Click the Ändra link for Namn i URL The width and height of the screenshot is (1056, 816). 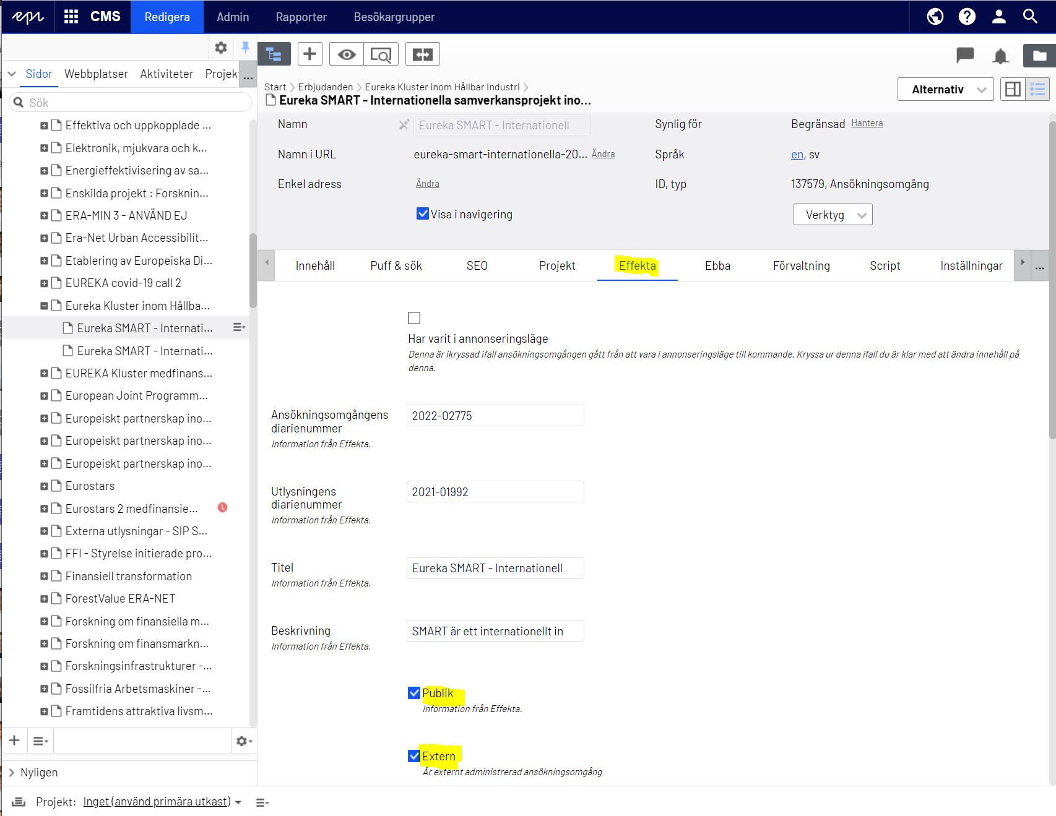603,154
